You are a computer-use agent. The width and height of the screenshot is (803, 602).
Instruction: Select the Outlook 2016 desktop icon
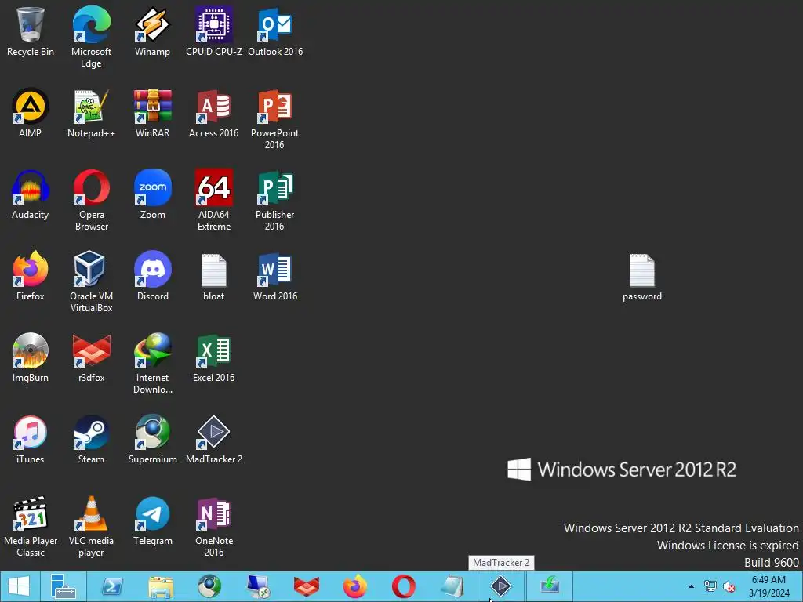click(x=275, y=31)
